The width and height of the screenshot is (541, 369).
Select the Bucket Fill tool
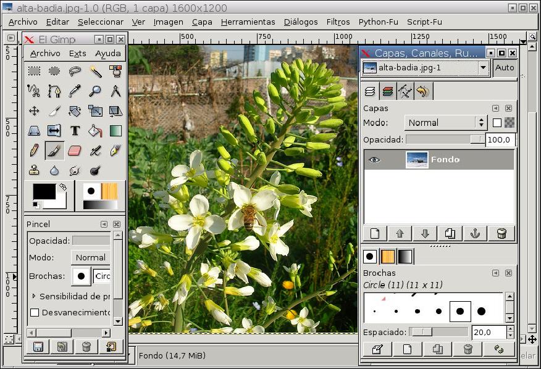pyautogui.click(x=95, y=131)
